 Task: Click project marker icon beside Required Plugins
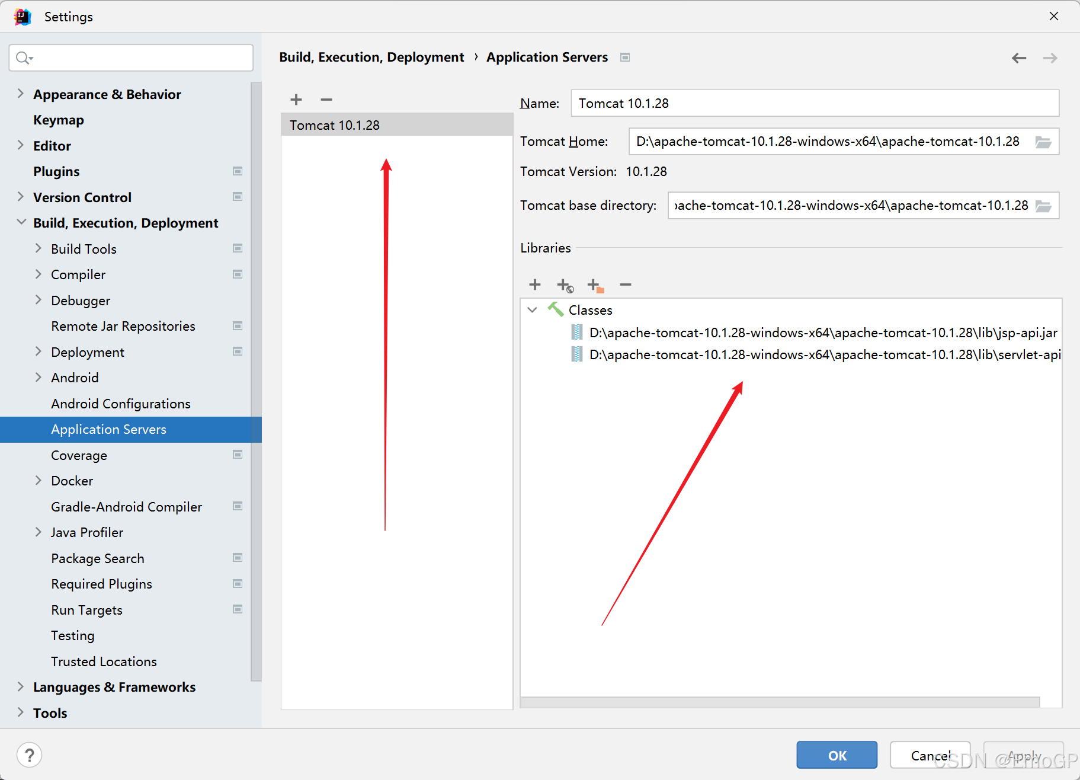[238, 584]
